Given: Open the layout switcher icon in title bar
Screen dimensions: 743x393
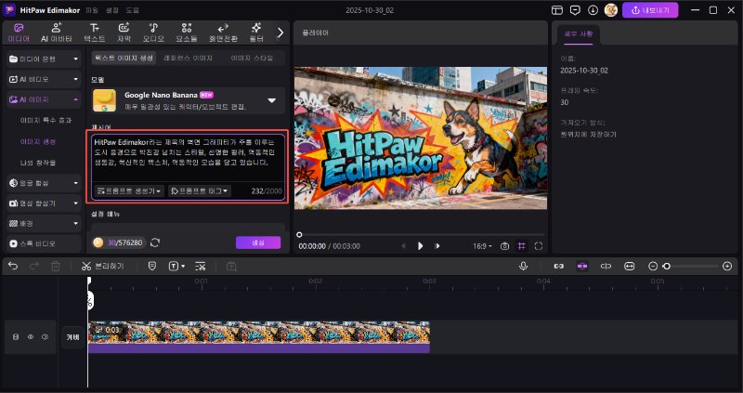Looking at the screenshot, I should [557, 10].
